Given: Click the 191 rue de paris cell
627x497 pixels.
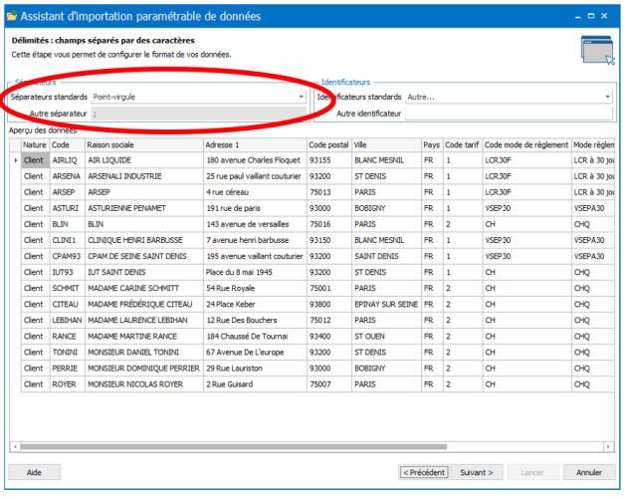Looking at the screenshot, I should [255, 208].
